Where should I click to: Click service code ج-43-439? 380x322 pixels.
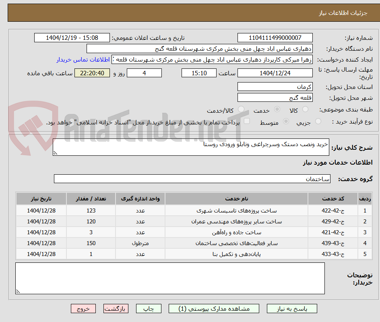pos(333,243)
